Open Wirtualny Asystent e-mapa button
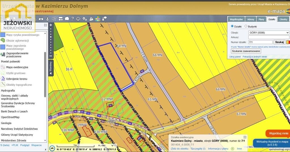The width and height of the screenshot is (290, 152). pos(272,143)
